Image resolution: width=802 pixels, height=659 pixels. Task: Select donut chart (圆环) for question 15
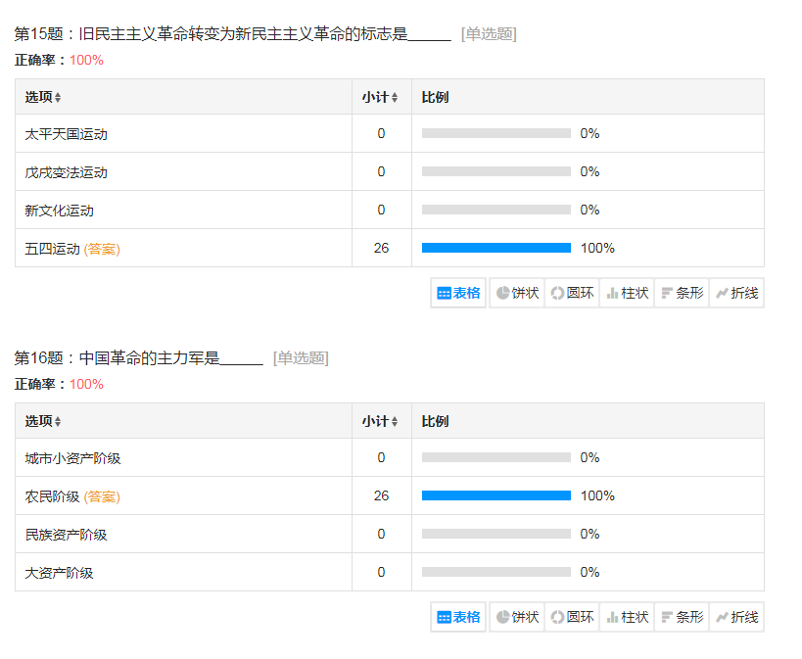572,293
